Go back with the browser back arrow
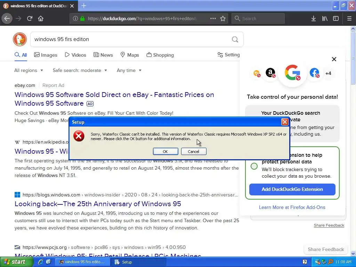 coord(7,18)
